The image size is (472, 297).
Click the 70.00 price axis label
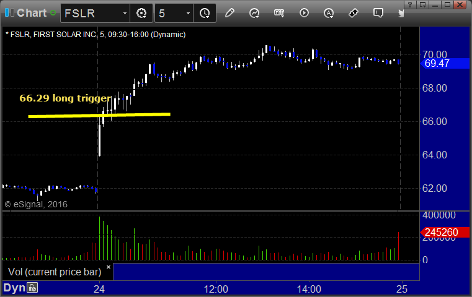434,54
